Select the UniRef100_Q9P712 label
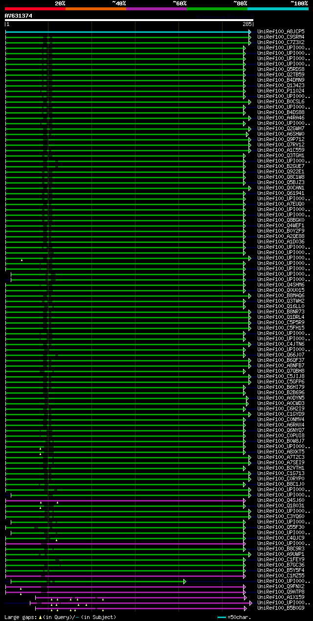 (x=281, y=139)
